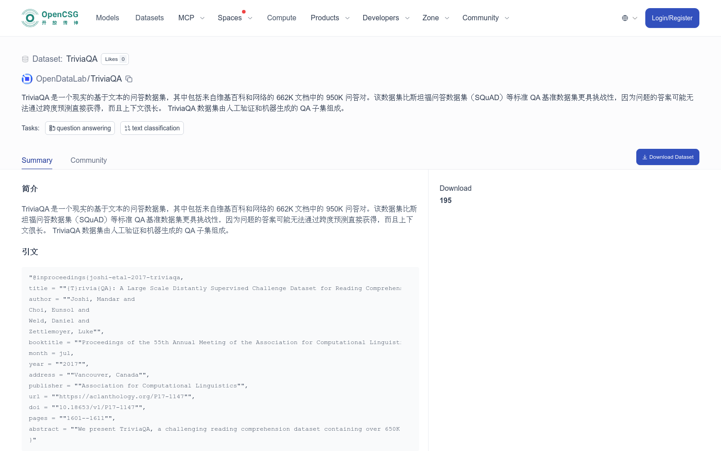This screenshot has height=451, width=721.
Task: Click the booktitle citation line
Action: pyautogui.click(x=215, y=342)
